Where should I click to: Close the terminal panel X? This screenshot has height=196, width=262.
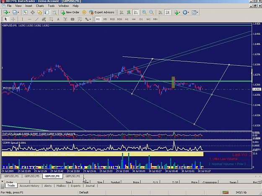pos(2,181)
